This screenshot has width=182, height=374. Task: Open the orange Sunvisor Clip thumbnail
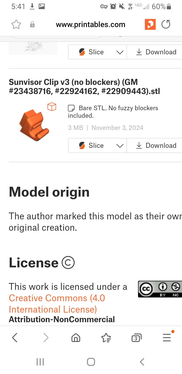pos(34,125)
